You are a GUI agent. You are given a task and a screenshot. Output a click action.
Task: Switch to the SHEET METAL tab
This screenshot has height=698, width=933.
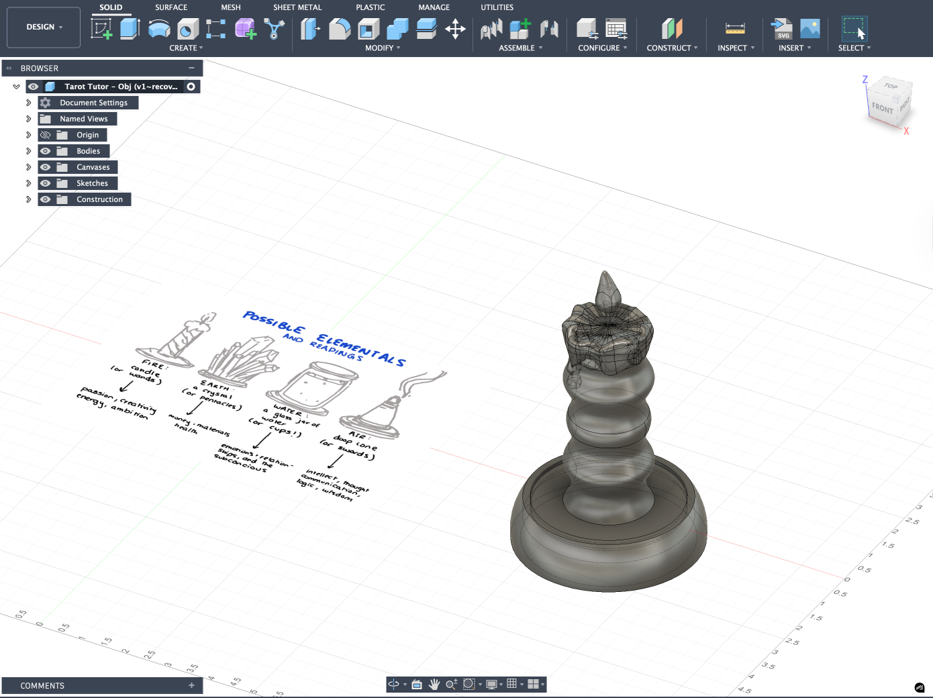(297, 7)
